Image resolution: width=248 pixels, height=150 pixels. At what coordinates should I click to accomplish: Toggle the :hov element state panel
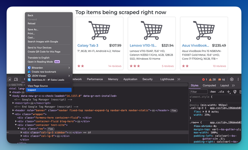tap(213, 92)
